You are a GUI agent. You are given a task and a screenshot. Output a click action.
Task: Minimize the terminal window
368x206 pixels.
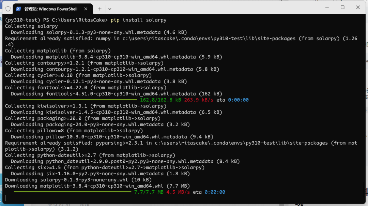point(327,8)
